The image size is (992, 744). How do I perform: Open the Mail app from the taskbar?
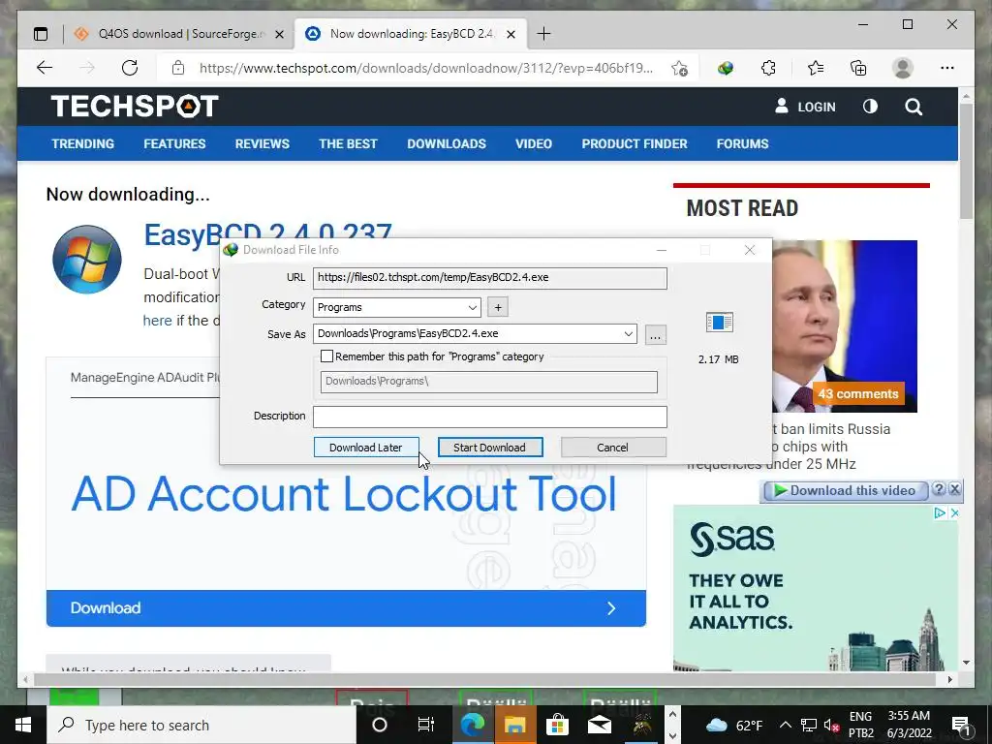pos(599,725)
